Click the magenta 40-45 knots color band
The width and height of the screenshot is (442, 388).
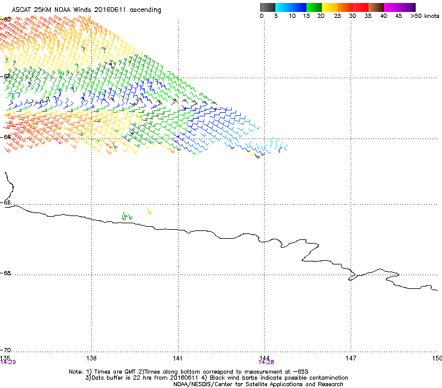(x=392, y=7)
